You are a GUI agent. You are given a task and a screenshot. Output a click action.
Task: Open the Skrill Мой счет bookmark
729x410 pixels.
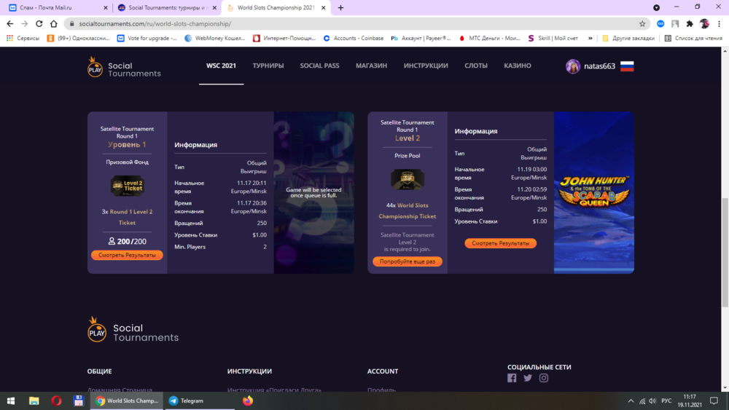[x=553, y=38]
